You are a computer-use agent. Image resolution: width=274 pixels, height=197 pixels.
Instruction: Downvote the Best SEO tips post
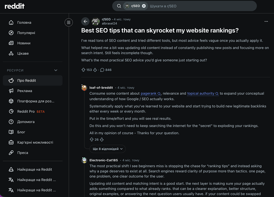coord(95,70)
